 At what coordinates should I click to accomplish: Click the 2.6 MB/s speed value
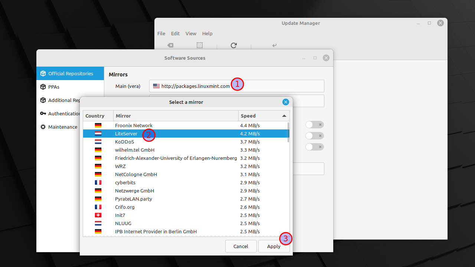(250, 207)
